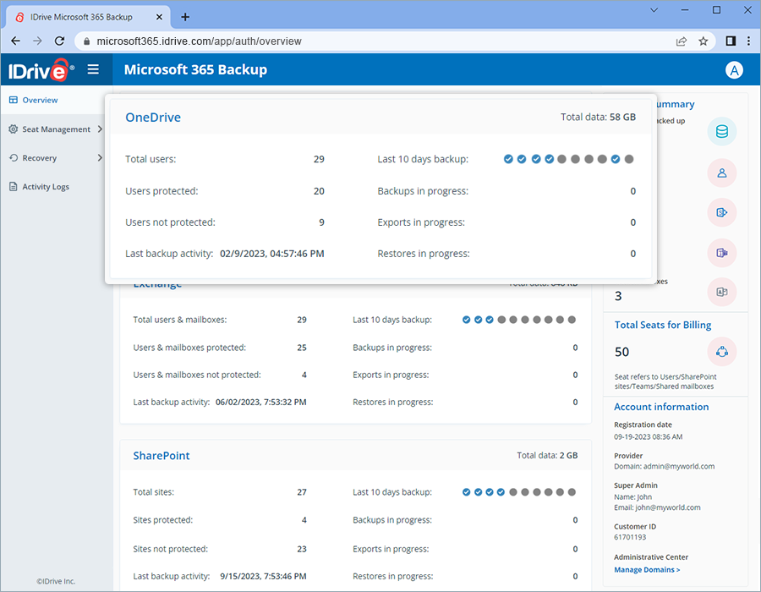Expand the Recovery submenu arrow
761x592 pixels.
coord(100,157)
